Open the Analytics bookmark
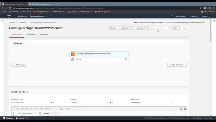The image size is (216, 122). click(72, 12)
